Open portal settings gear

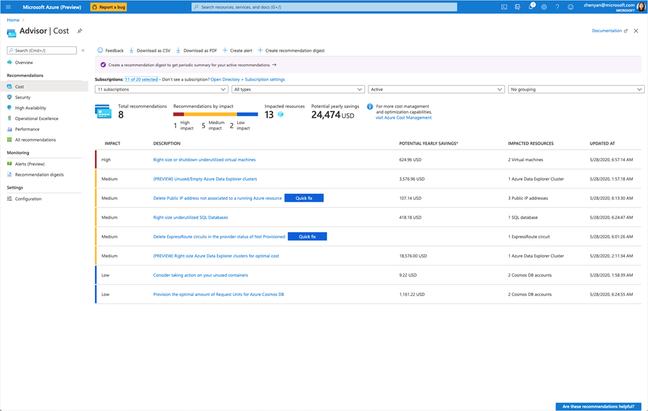tap(544, 7)
